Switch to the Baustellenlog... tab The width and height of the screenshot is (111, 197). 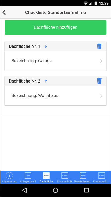click(x=83, y=177)
